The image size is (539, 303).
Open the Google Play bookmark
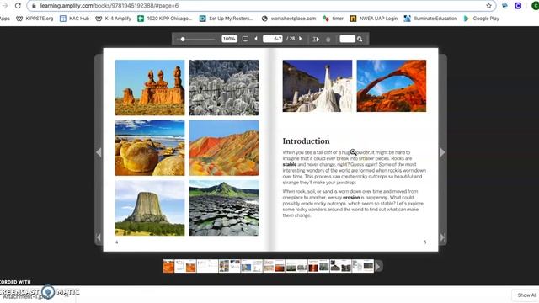tap(481, 19)
